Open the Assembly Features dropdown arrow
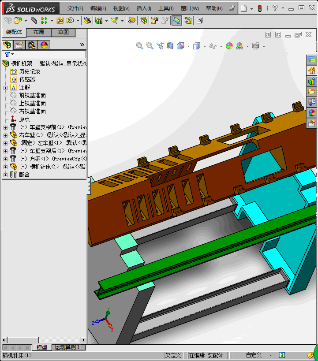The width and height of the screenshot is (318, 361). pyautogui.click(x=106, y=21)
